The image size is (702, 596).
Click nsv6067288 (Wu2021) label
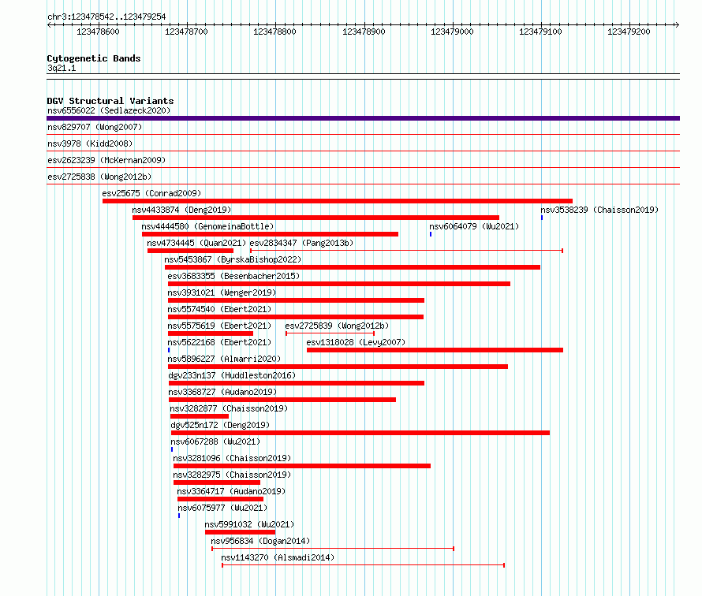215,441
